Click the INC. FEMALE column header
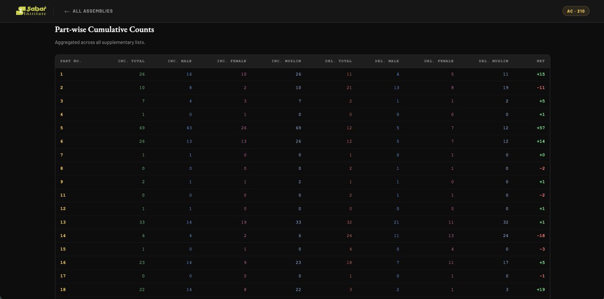604x299 pixels. pyautogui.click(x=232, y=61)
